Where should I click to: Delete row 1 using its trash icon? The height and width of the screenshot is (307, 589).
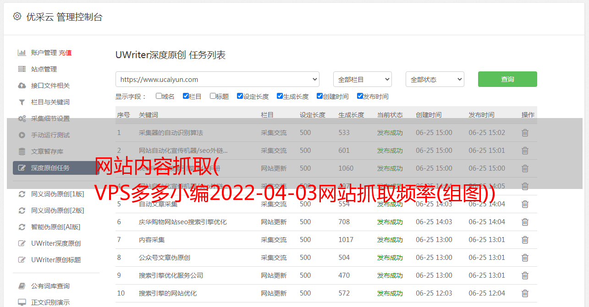525,133
